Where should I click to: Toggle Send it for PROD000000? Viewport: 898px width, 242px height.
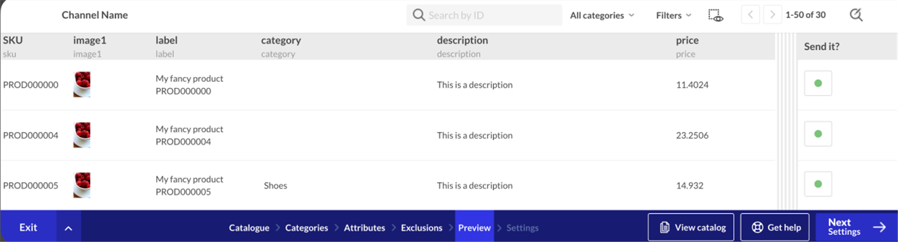pos(818,83)
